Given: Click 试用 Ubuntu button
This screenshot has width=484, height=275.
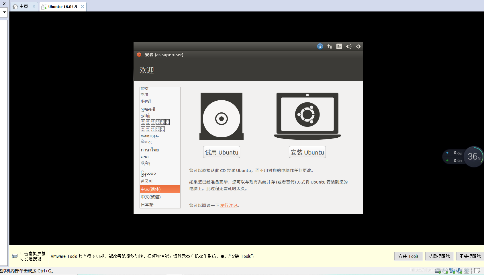Looking at the screenshot, I should coord(222,152).
